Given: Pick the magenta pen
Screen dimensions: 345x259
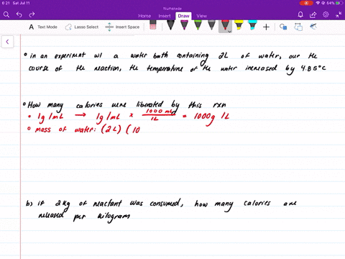Looking at the screenshot, I should click(184, 25).
